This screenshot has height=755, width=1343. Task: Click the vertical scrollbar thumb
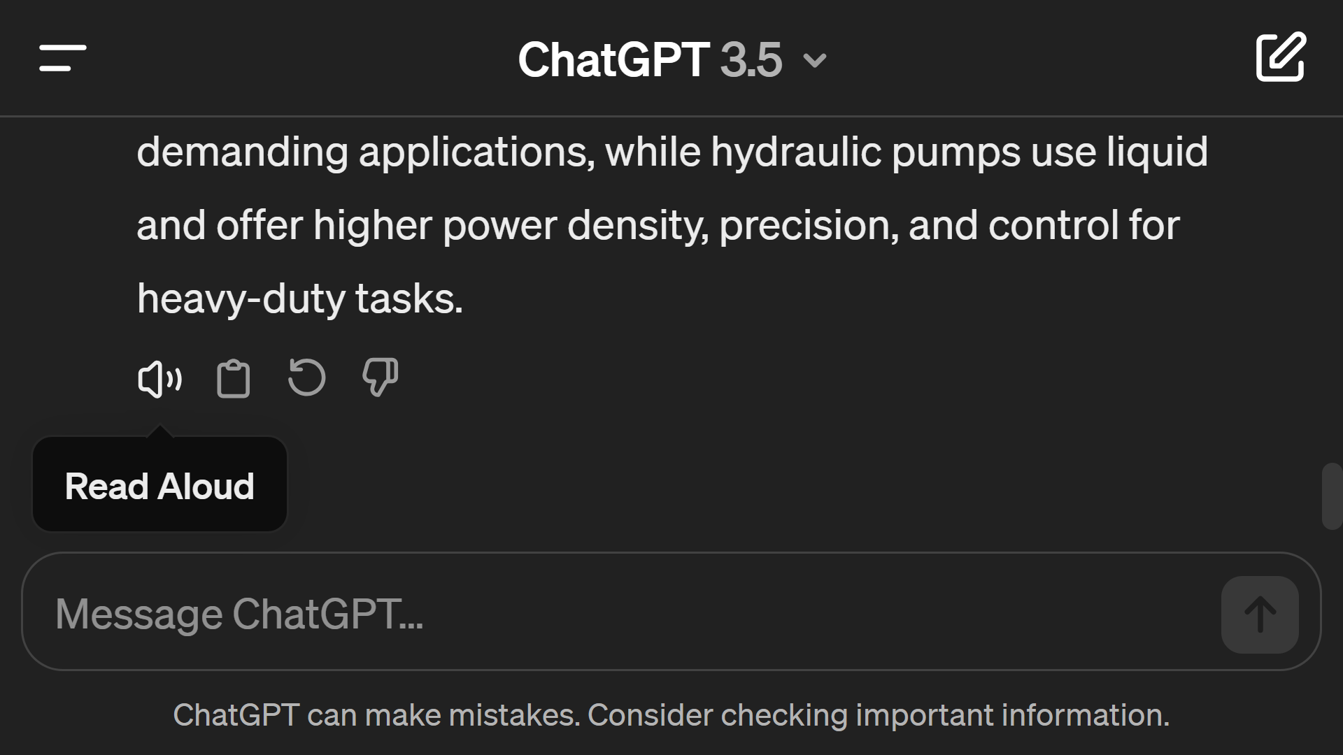coord(1332,496)
